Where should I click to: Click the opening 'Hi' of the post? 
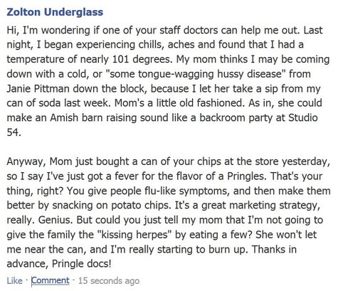[13, 31]
